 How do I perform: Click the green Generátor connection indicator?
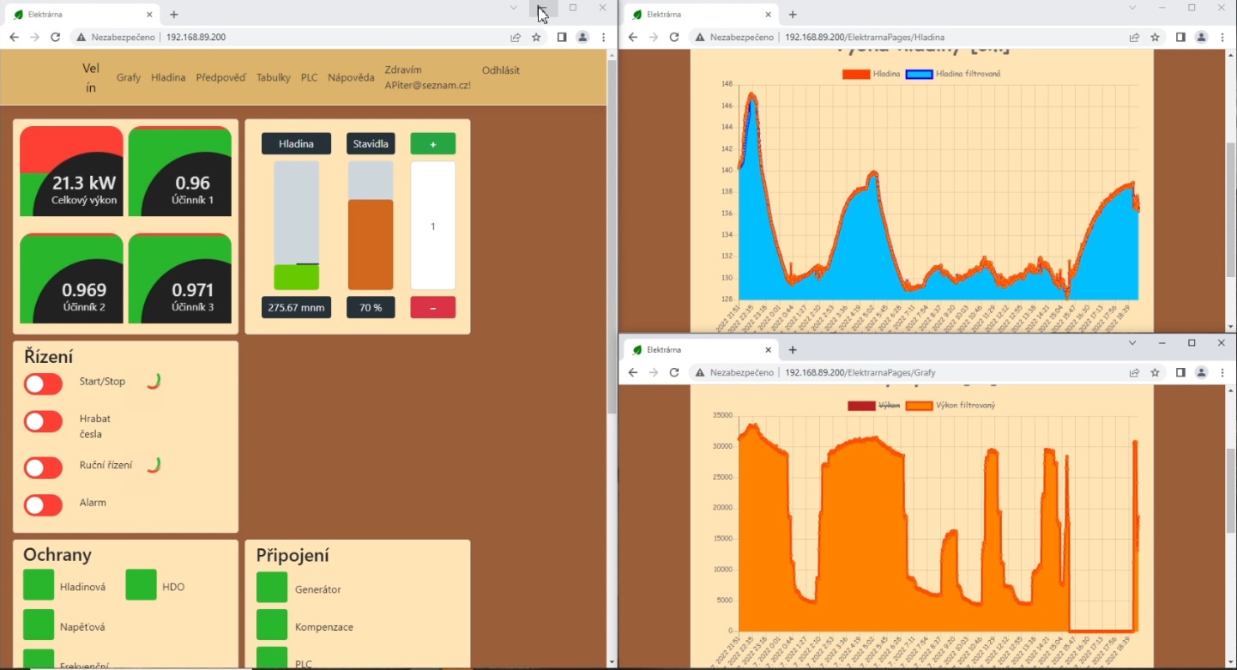272,589
